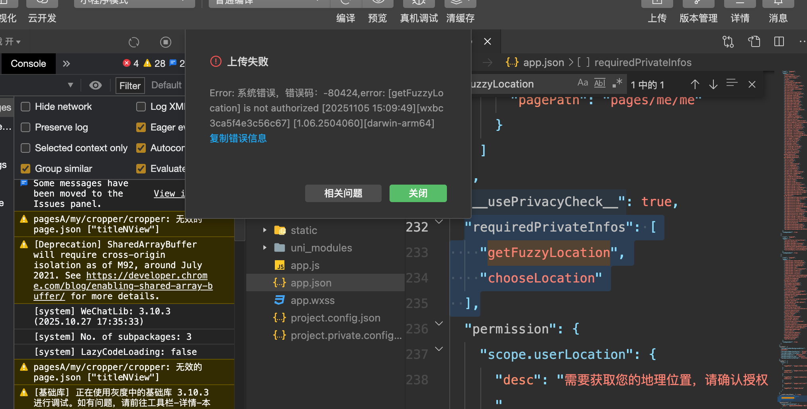The width and height of the screenshot is (807, 409).
Task: Show more DevTools tabs chevron
Action: (66, 64)
